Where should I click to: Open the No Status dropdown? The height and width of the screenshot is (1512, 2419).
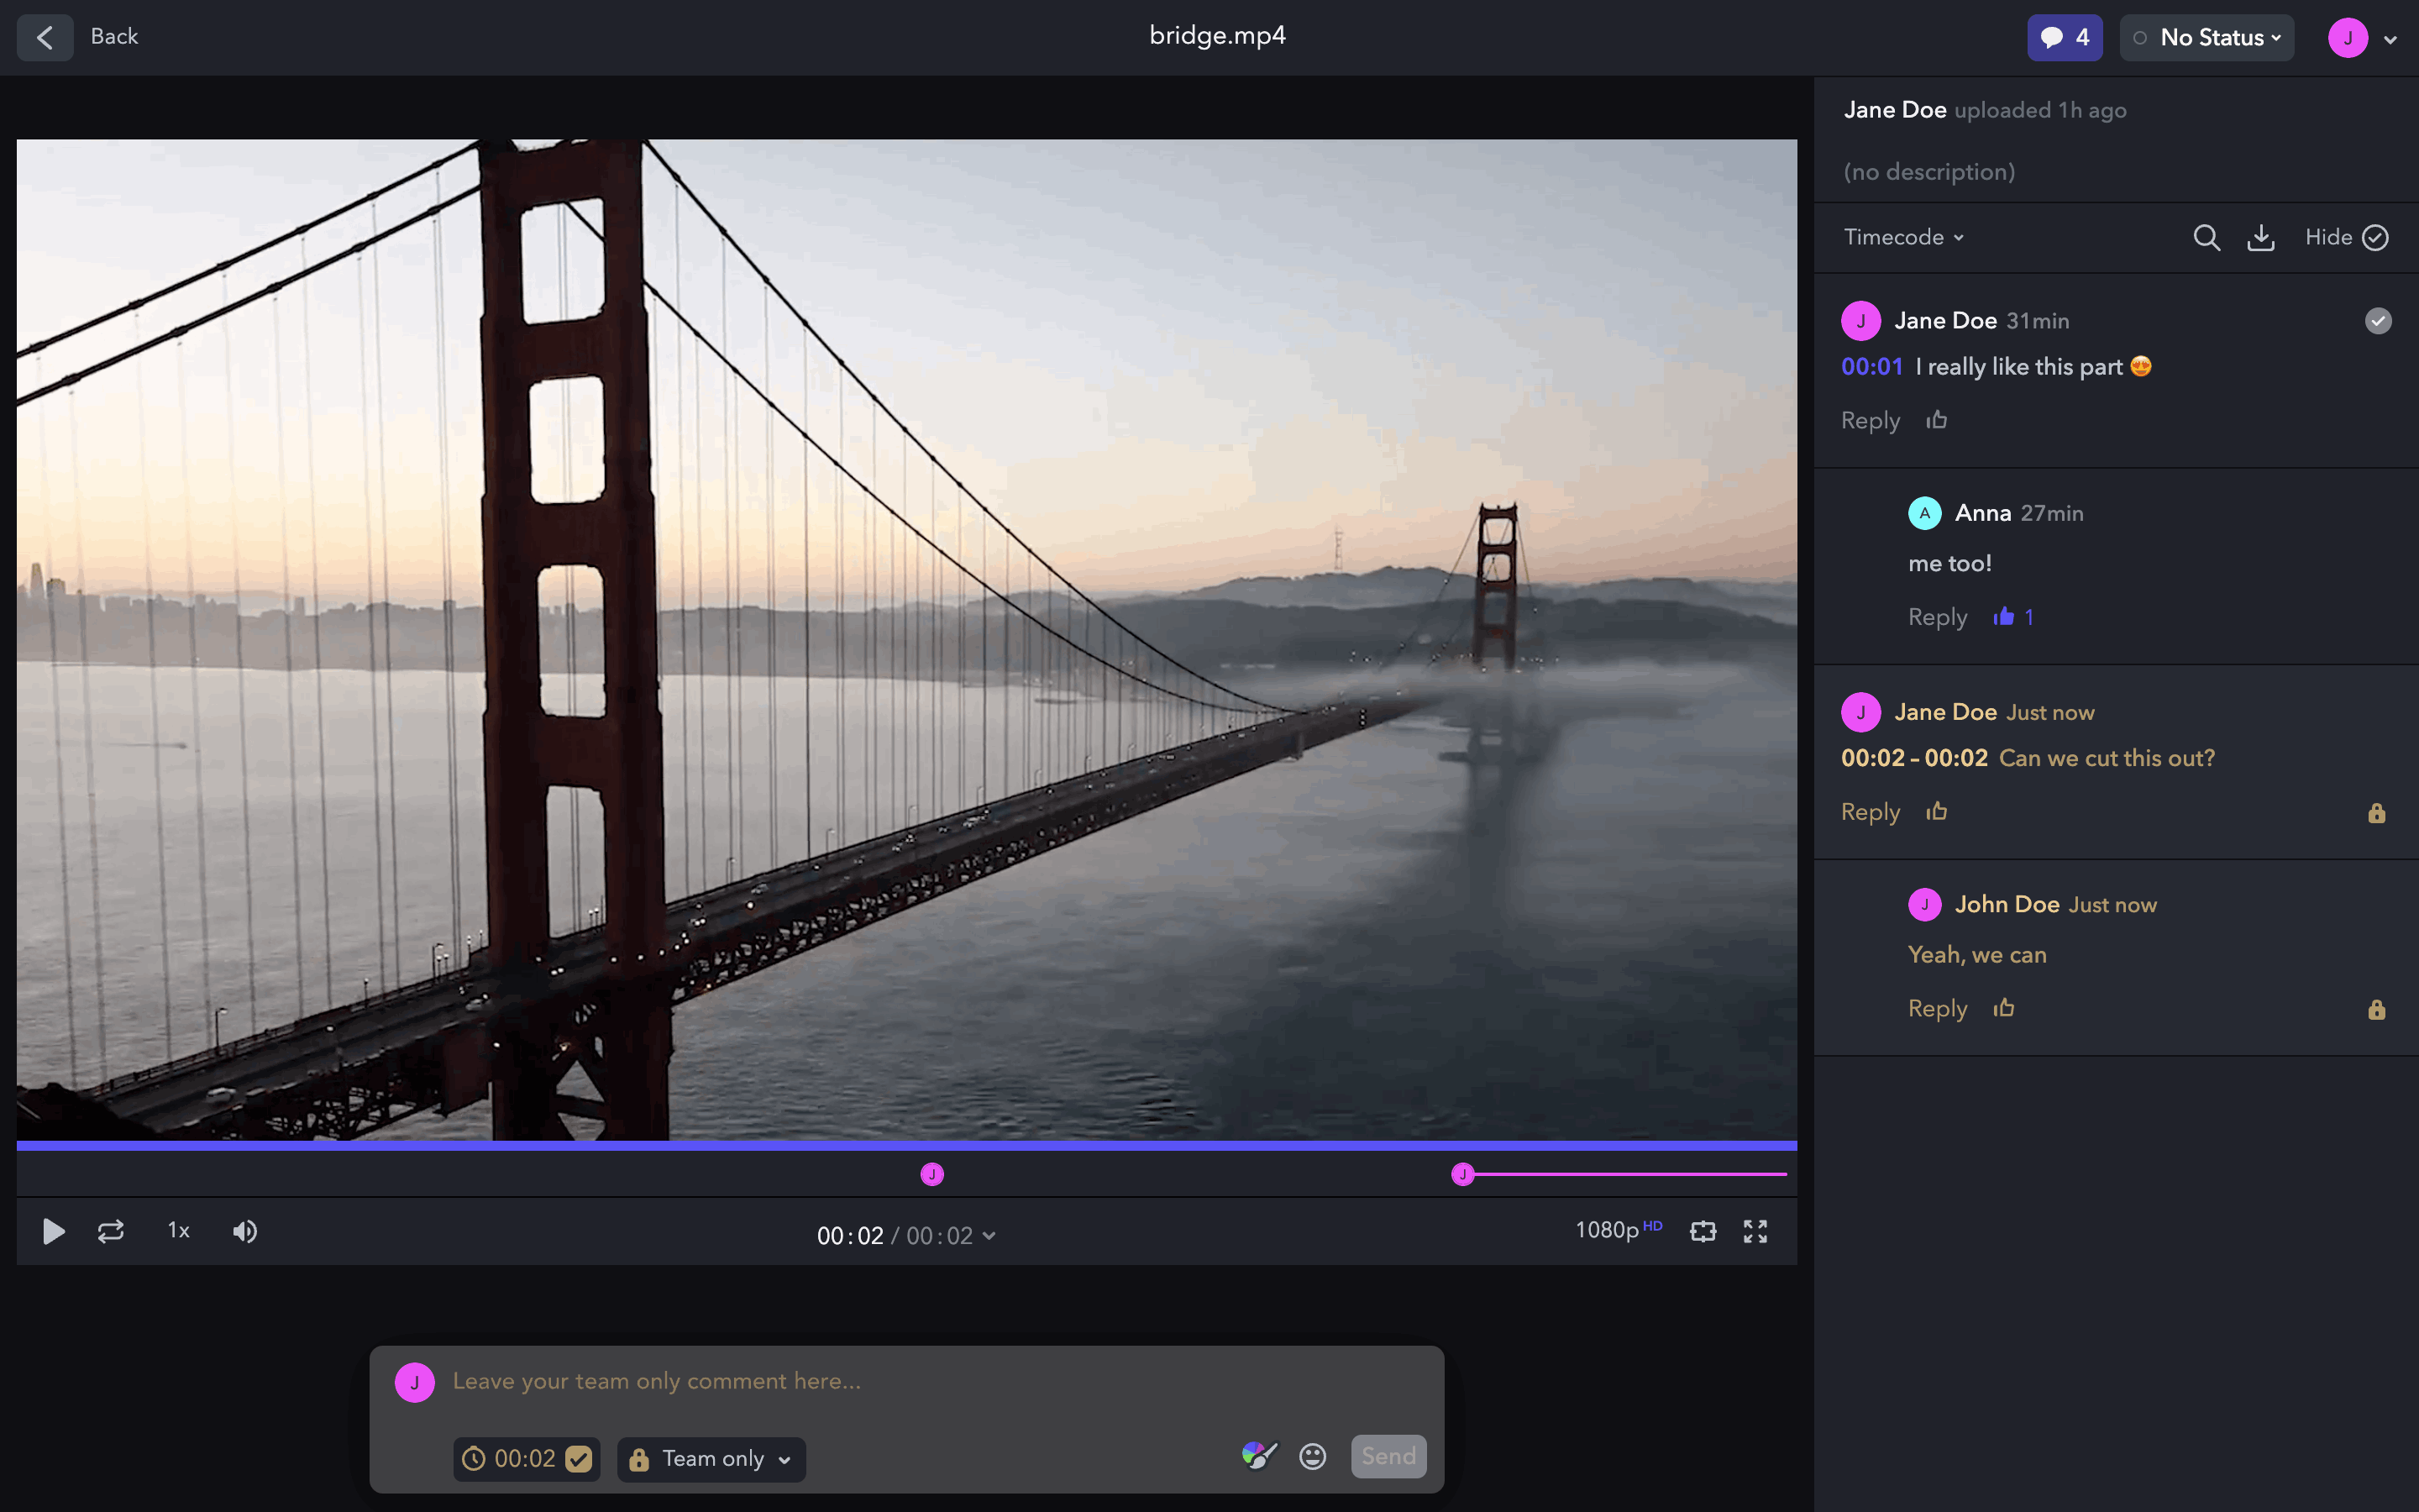click(2207, 38)
